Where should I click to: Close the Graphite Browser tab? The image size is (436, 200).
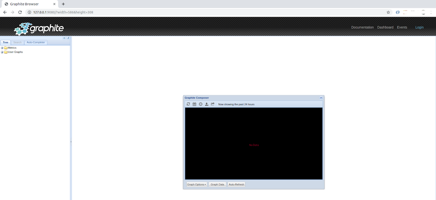point(54,4)
